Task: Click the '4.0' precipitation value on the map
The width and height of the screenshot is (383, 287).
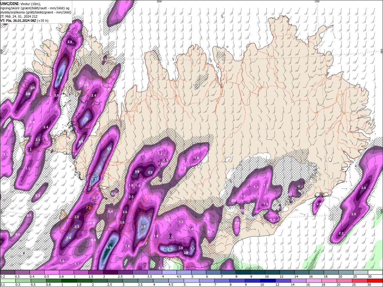Action: [32, 88]
